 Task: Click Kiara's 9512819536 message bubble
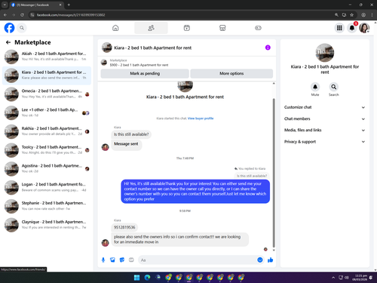[124, 227]
